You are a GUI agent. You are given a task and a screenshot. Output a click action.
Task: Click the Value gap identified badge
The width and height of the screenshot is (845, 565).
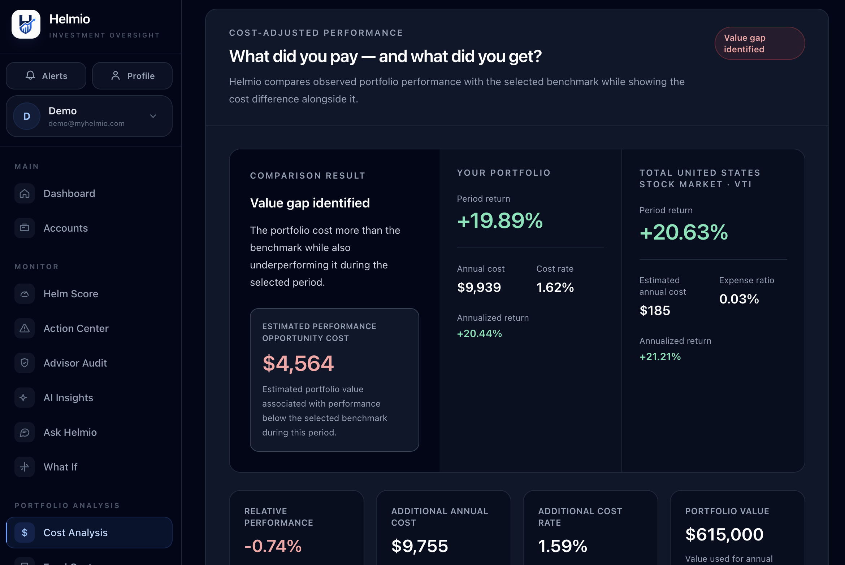(760, 43)
